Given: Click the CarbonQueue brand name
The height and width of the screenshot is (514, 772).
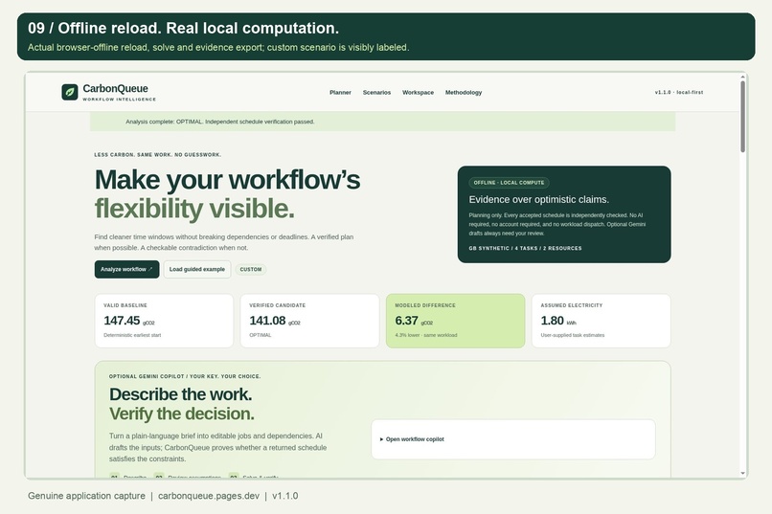Looking at the screenshot, I should tap(115, 88).
